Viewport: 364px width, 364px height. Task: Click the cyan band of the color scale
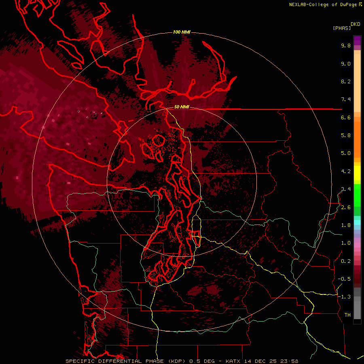(x=357, y=222)
